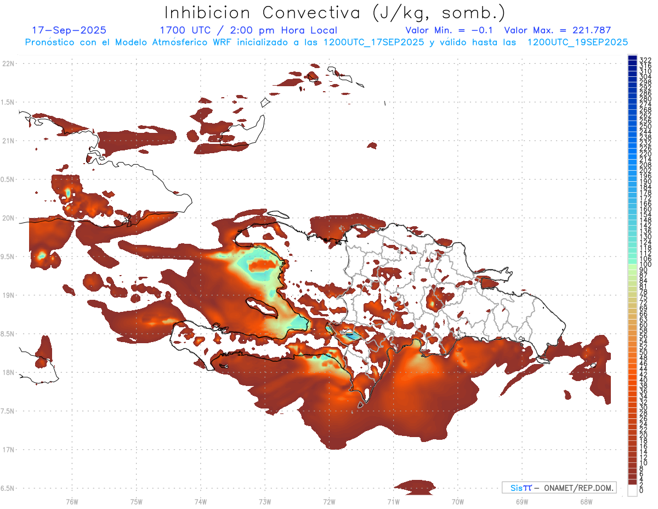Click the '75W' longitude label
Screen dimensions: 658x509
coord(136,501)
